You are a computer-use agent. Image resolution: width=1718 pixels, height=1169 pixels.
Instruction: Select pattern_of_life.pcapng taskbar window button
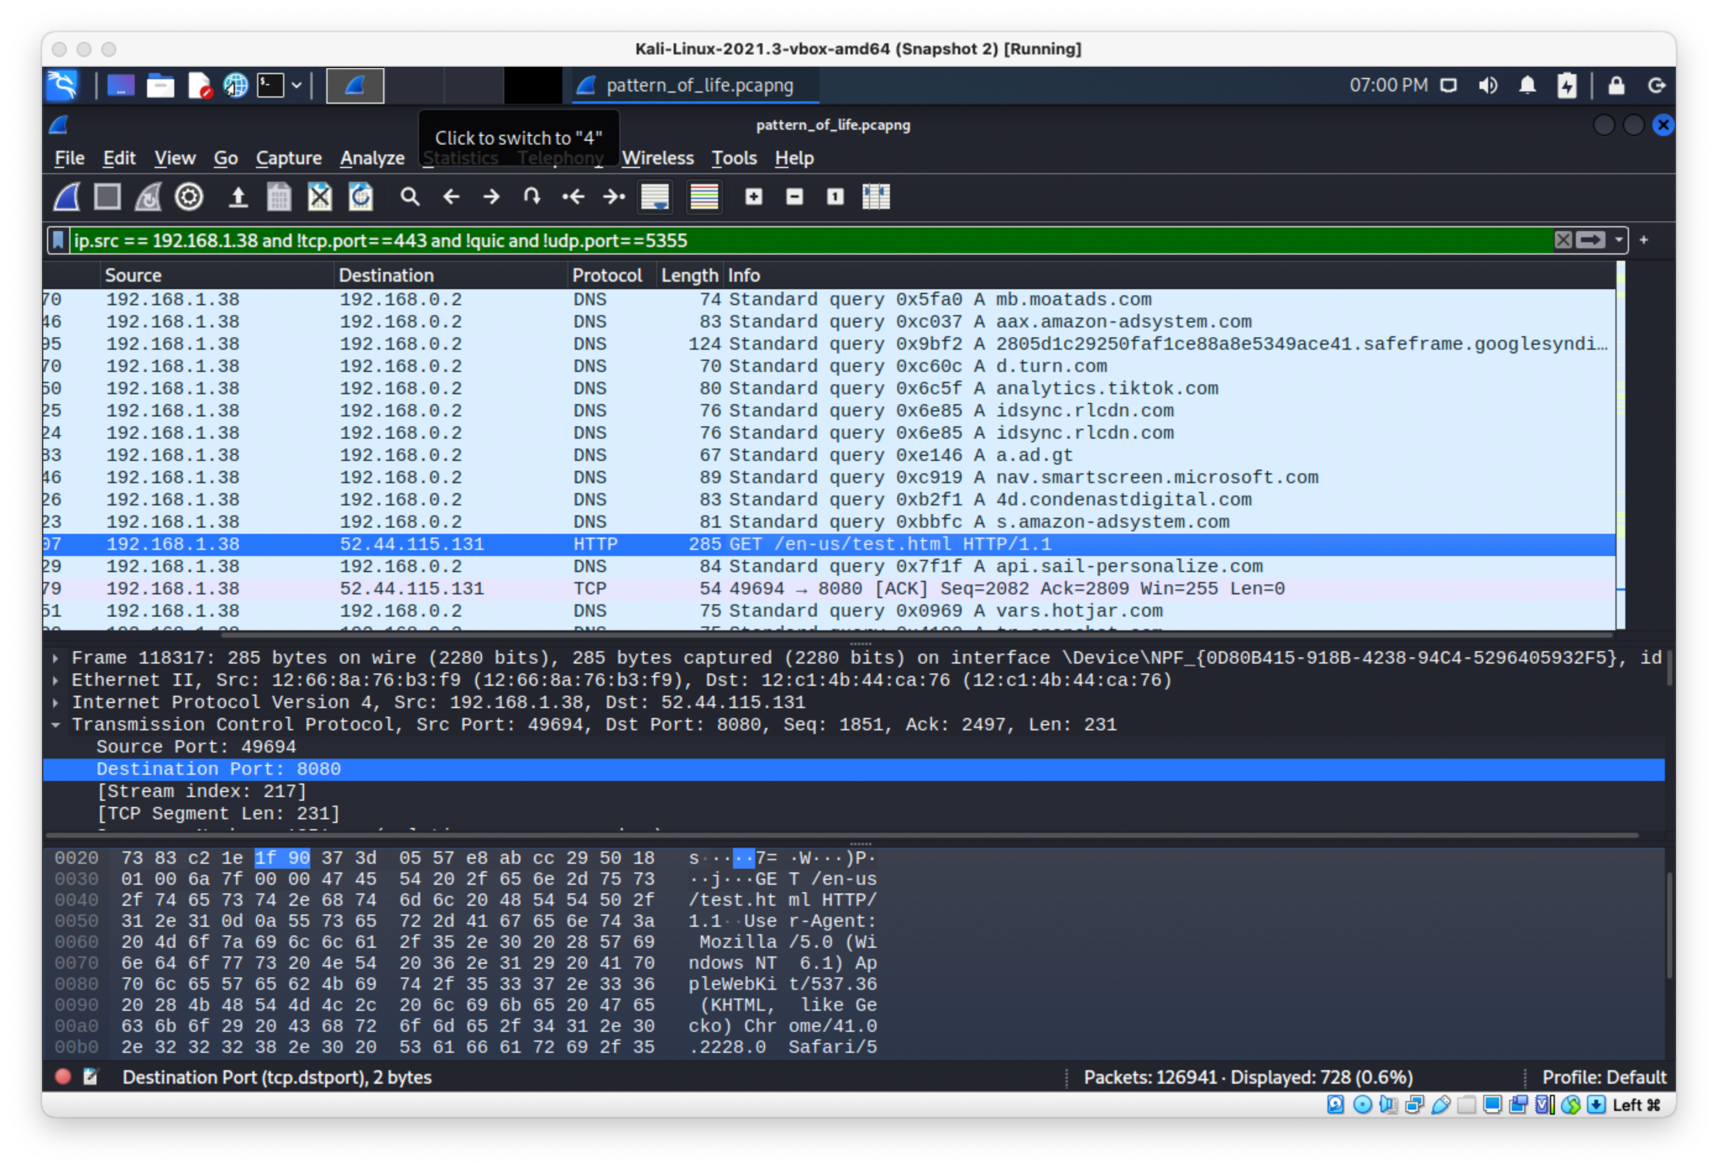point(697,85)
